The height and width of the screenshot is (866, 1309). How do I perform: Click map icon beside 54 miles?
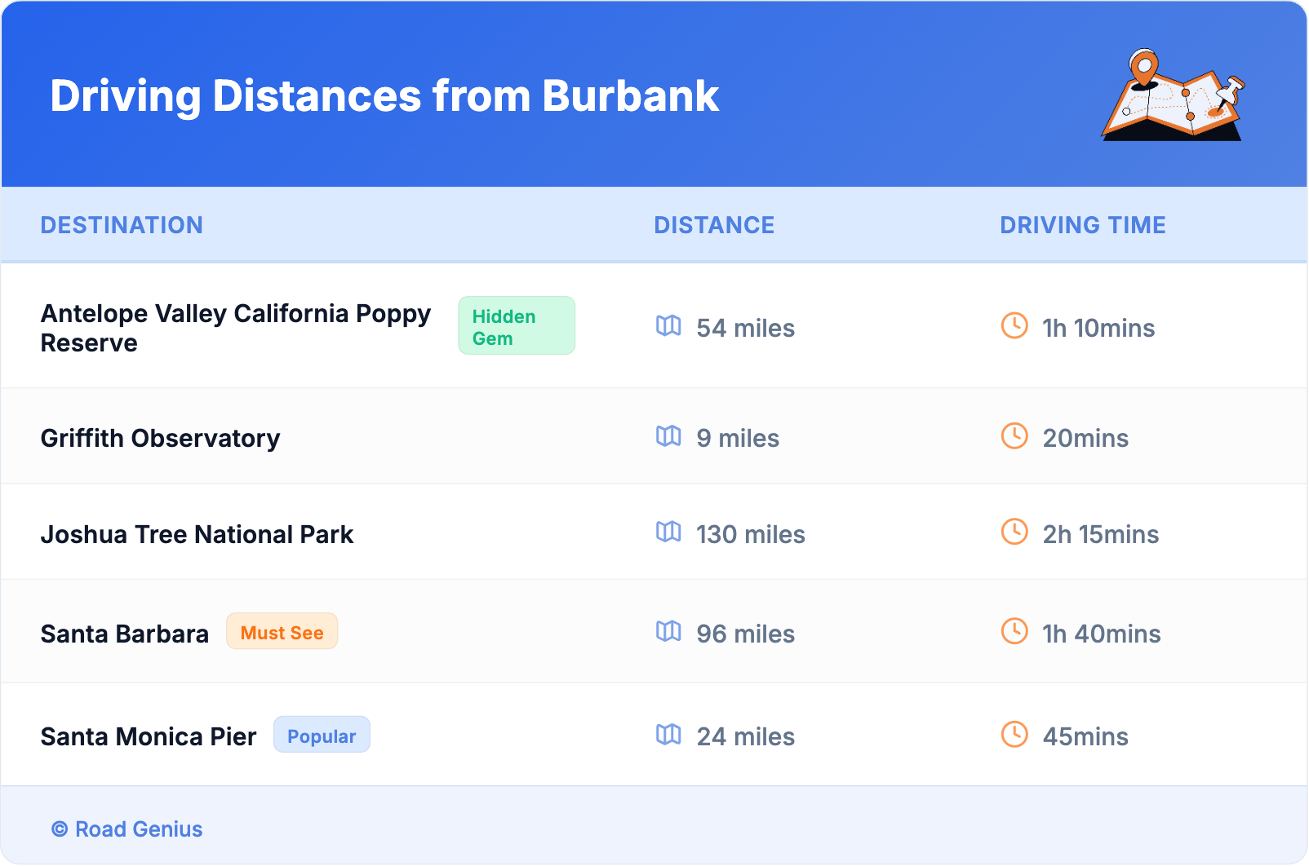668,326
